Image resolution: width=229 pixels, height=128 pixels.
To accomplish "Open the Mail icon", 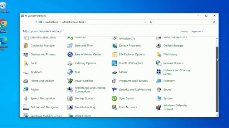I will pyautogui.click(x=70, y=72).
